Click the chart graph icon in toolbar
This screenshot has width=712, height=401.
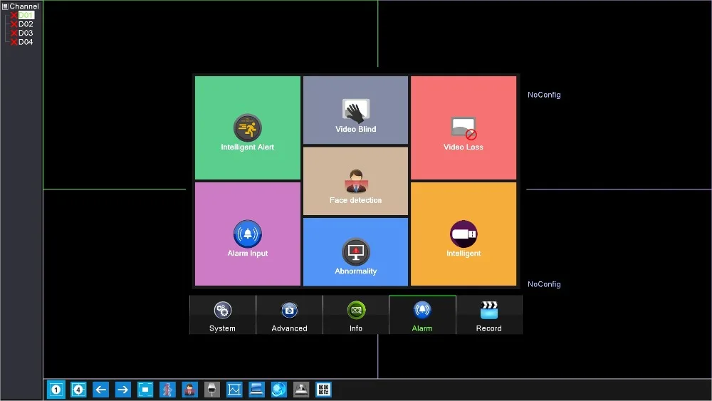[234, 390]
